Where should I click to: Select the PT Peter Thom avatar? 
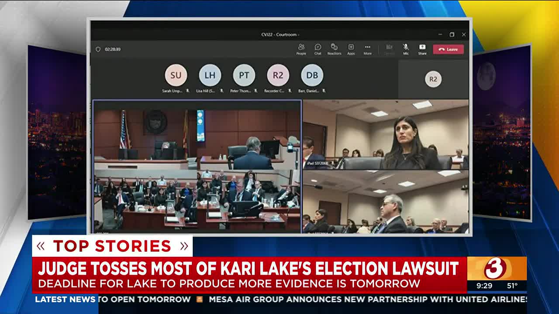[x=244, y=75]
